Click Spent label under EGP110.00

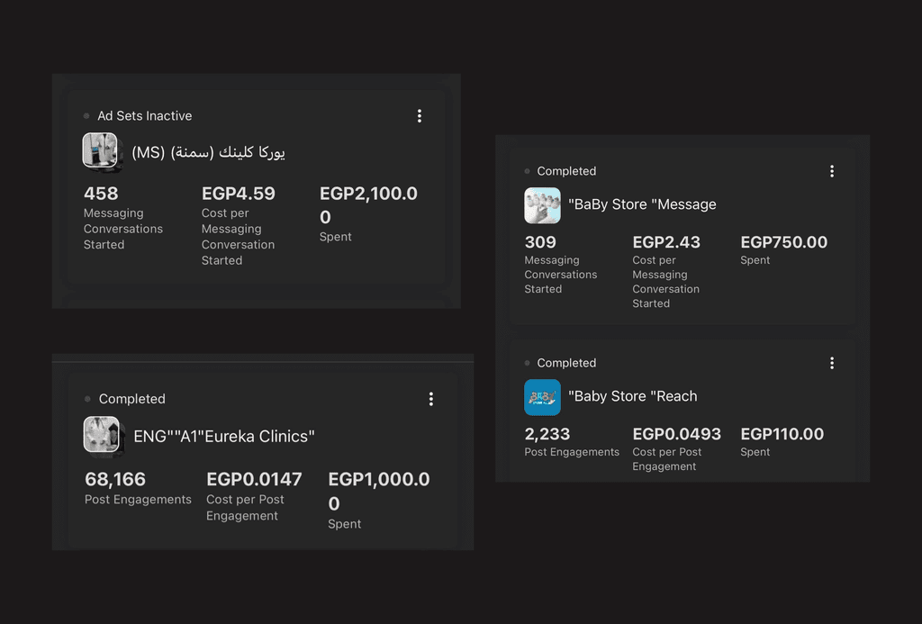click(755, 452)
